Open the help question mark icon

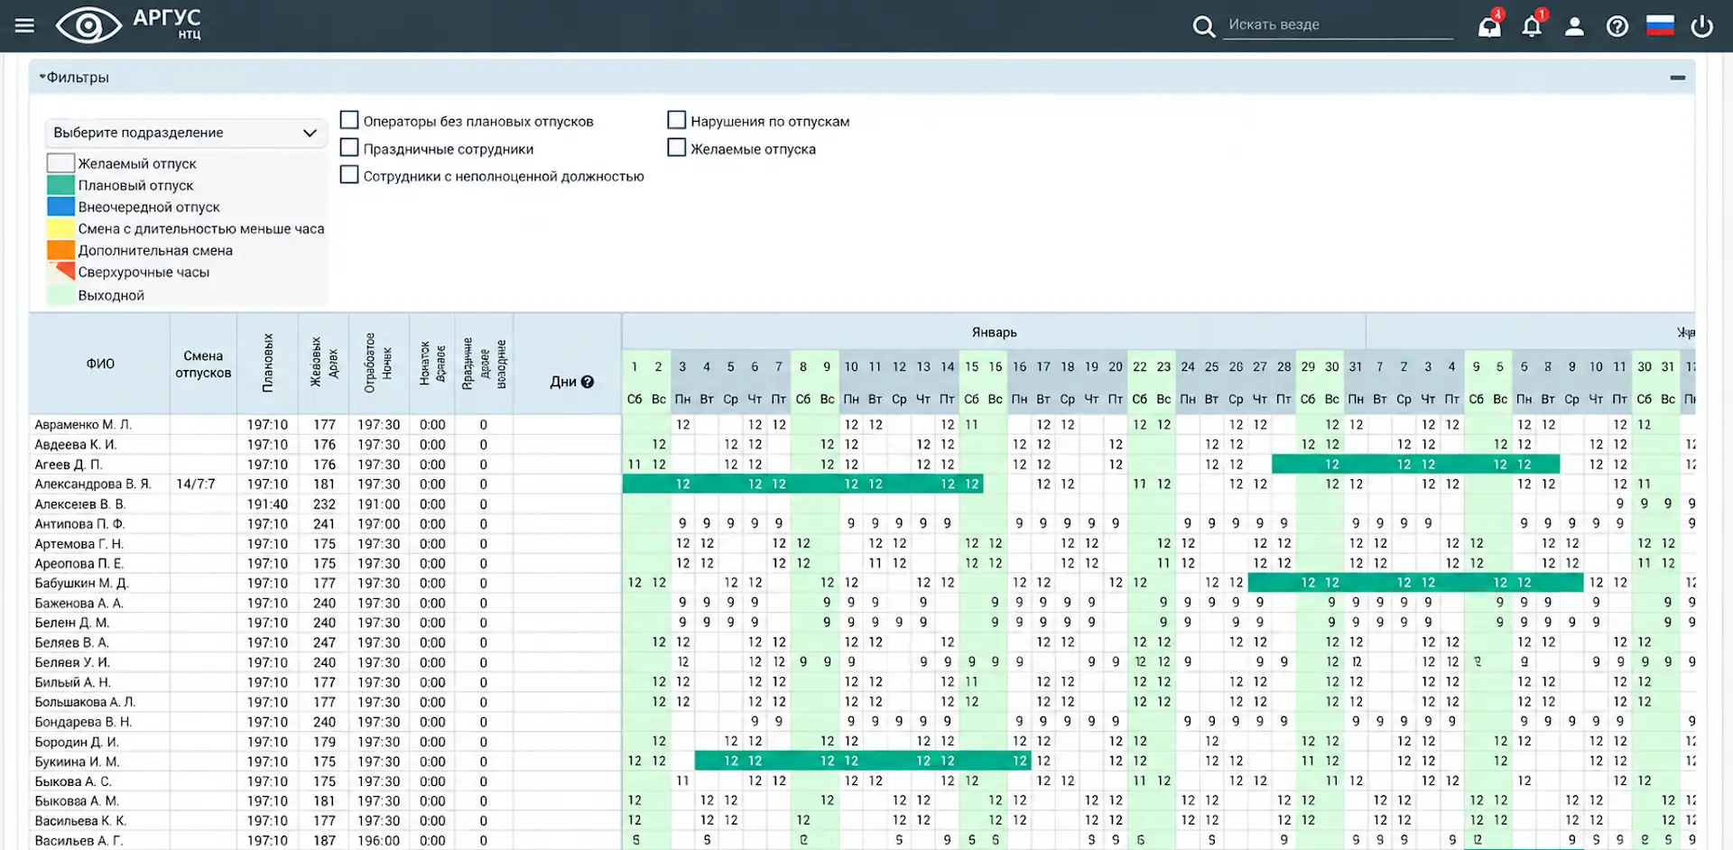(1617, 26)
